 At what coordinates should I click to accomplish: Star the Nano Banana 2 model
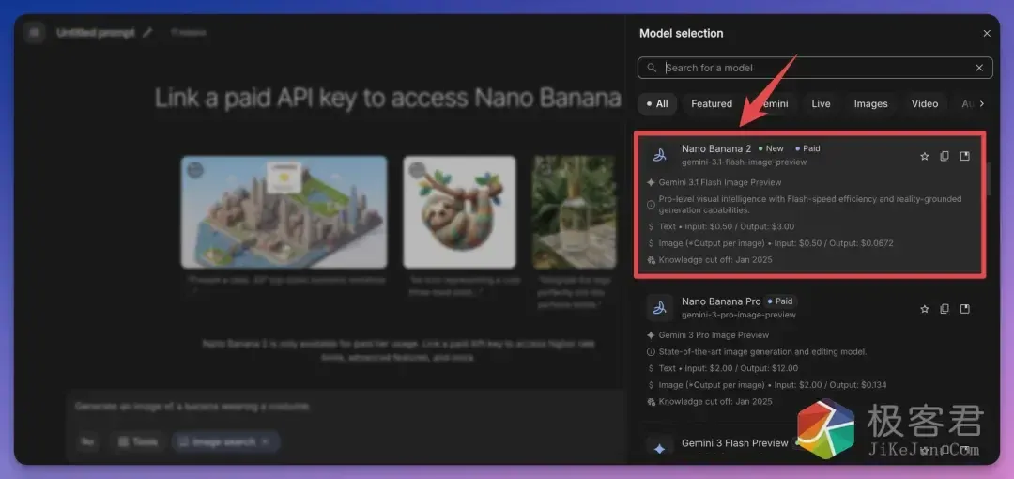pyautogui.click(x=925, y=156)
